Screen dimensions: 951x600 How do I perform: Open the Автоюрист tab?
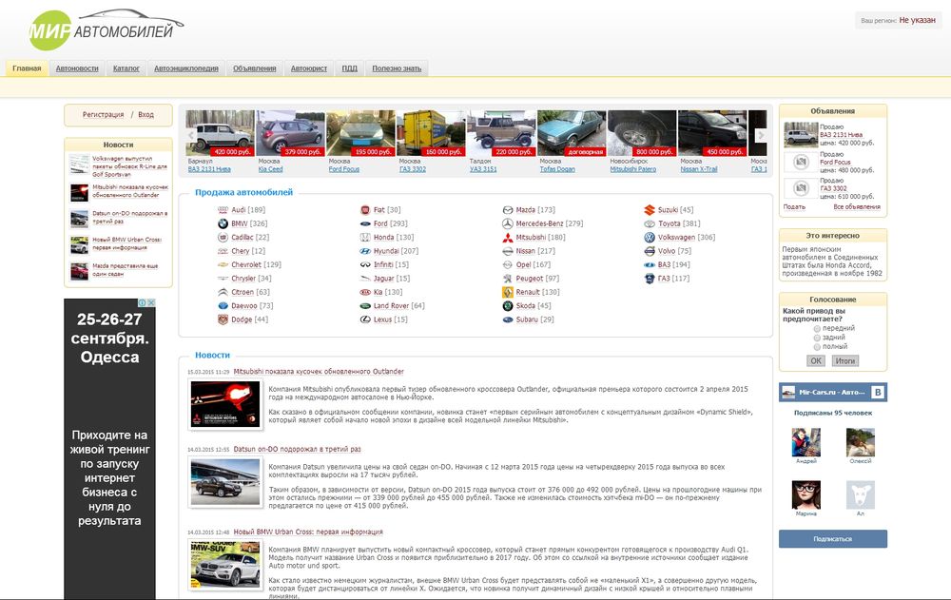pos(309,68)
